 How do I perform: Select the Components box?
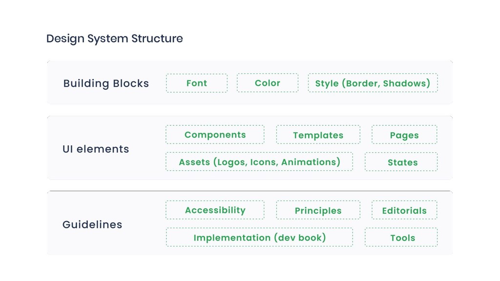click(215, 135)
